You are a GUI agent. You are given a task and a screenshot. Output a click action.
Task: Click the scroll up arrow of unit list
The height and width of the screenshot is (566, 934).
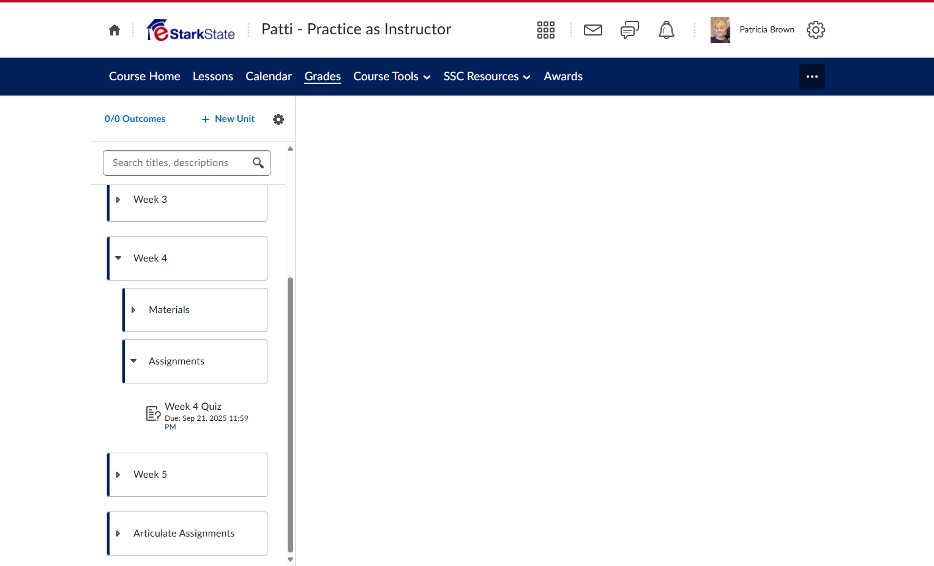(x=290, y=149)
